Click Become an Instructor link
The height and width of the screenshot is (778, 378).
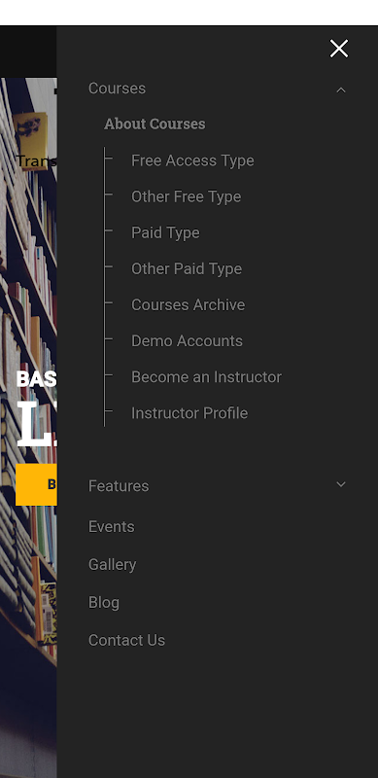(x=206, y=377)
